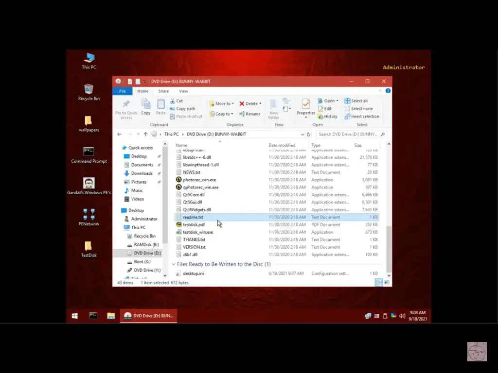498x373 pixels.
Task: Open the ribbon Open dropdown
Action: (x=328, y=101)
